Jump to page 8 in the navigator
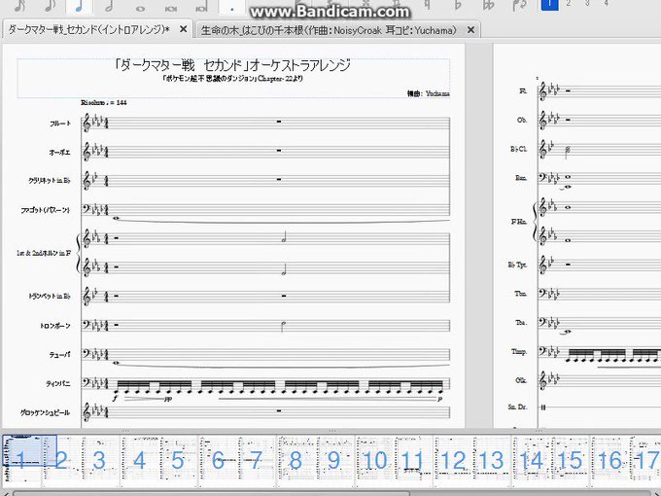The image size is (661, 496). pyautogui.click(x=296, y=460)
